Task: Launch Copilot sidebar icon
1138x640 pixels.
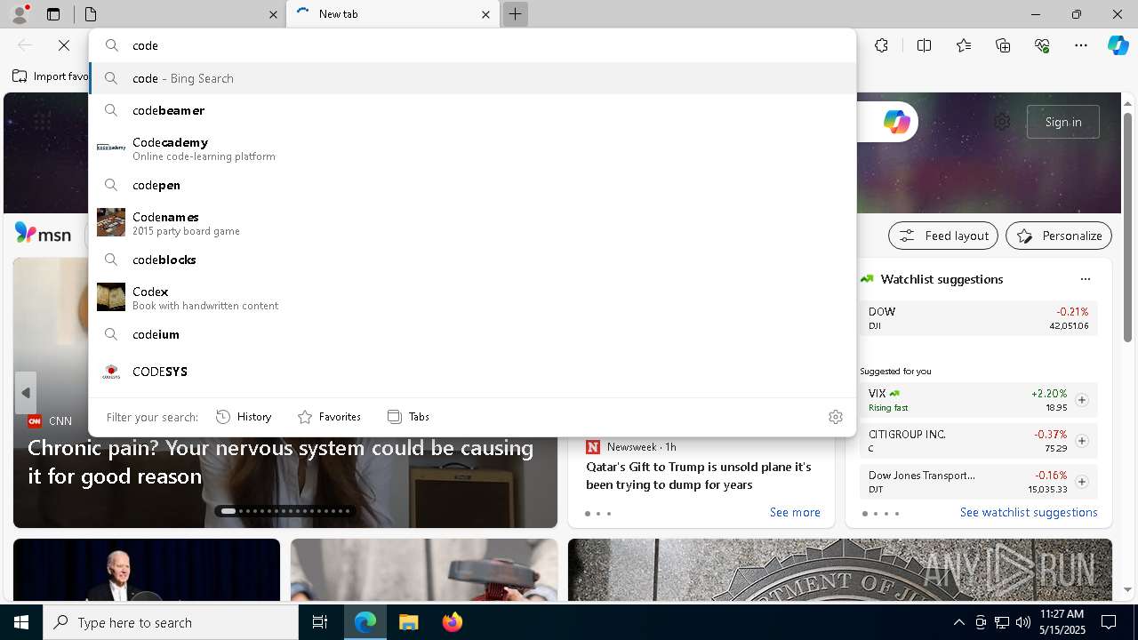Action: point(1118,45)
